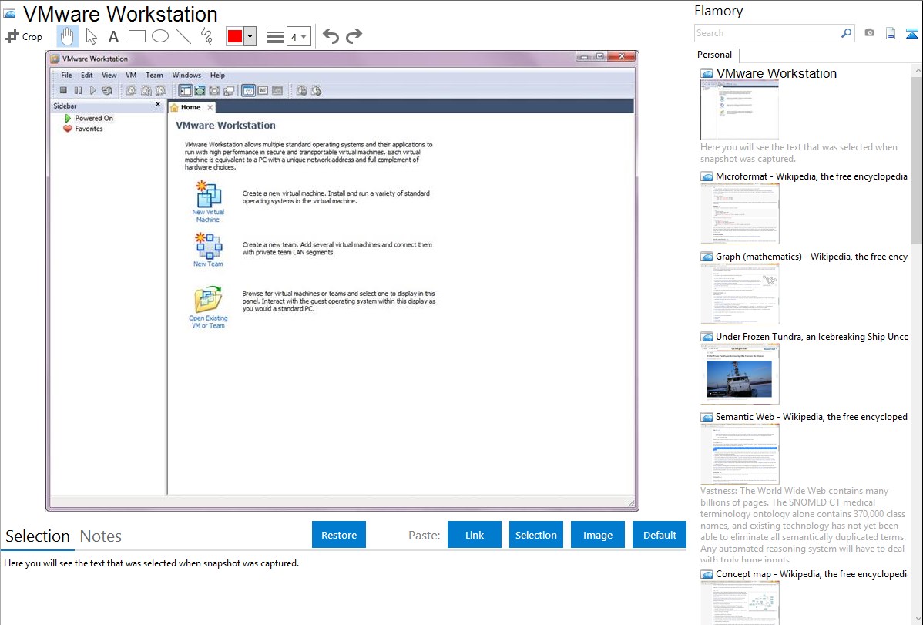Screen dimensions: 923x625
Task: Click the New Virtual Machine icon
Action: coord(208,201)
